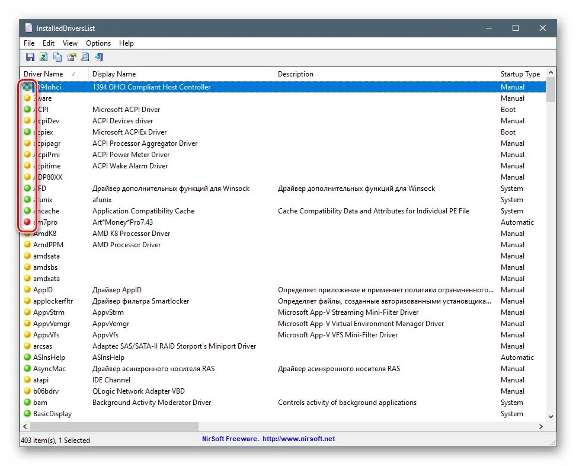Click the 403 item(s), 1 Selected status text
Image resolution: width=576 pixels, height=466 pixels.
pos(55,441)
